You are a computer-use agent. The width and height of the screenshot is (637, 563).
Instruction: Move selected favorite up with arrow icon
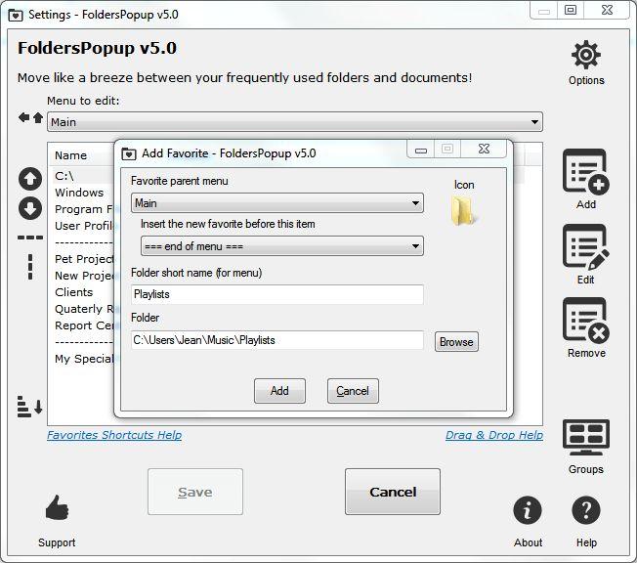(x=30, y=179)
